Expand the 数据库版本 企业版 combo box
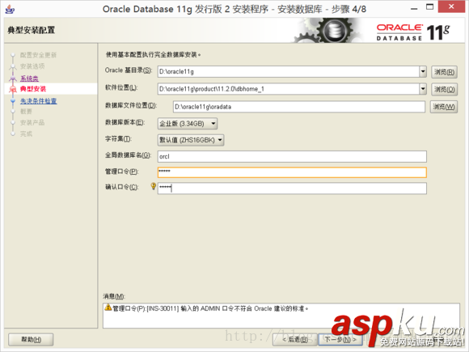This screenshot has width=469, height=352. [188, 124]
